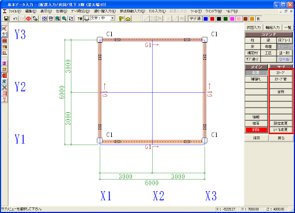This screenshot has width=295, height=213.
Task: Click the yellow protractor icon in toolbar
Action: [x=128, y=18]
